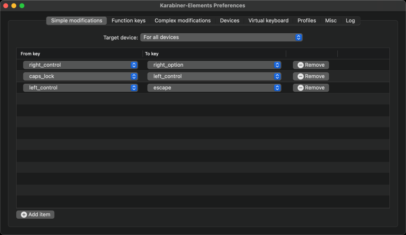406x235 pixels.
Task: Switch to the Misc tab
Action: 331,21
